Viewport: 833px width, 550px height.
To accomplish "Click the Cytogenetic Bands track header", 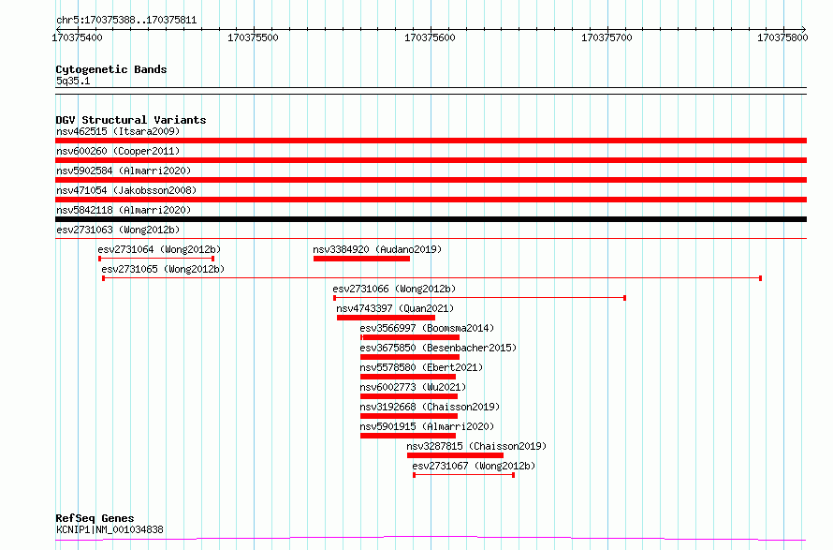I will pos(111,69).
